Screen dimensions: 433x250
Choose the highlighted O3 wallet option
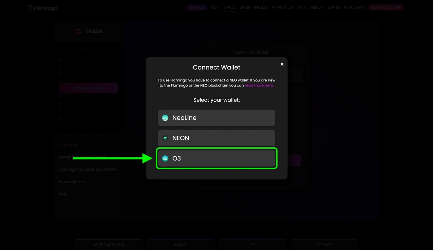(216, 158)
